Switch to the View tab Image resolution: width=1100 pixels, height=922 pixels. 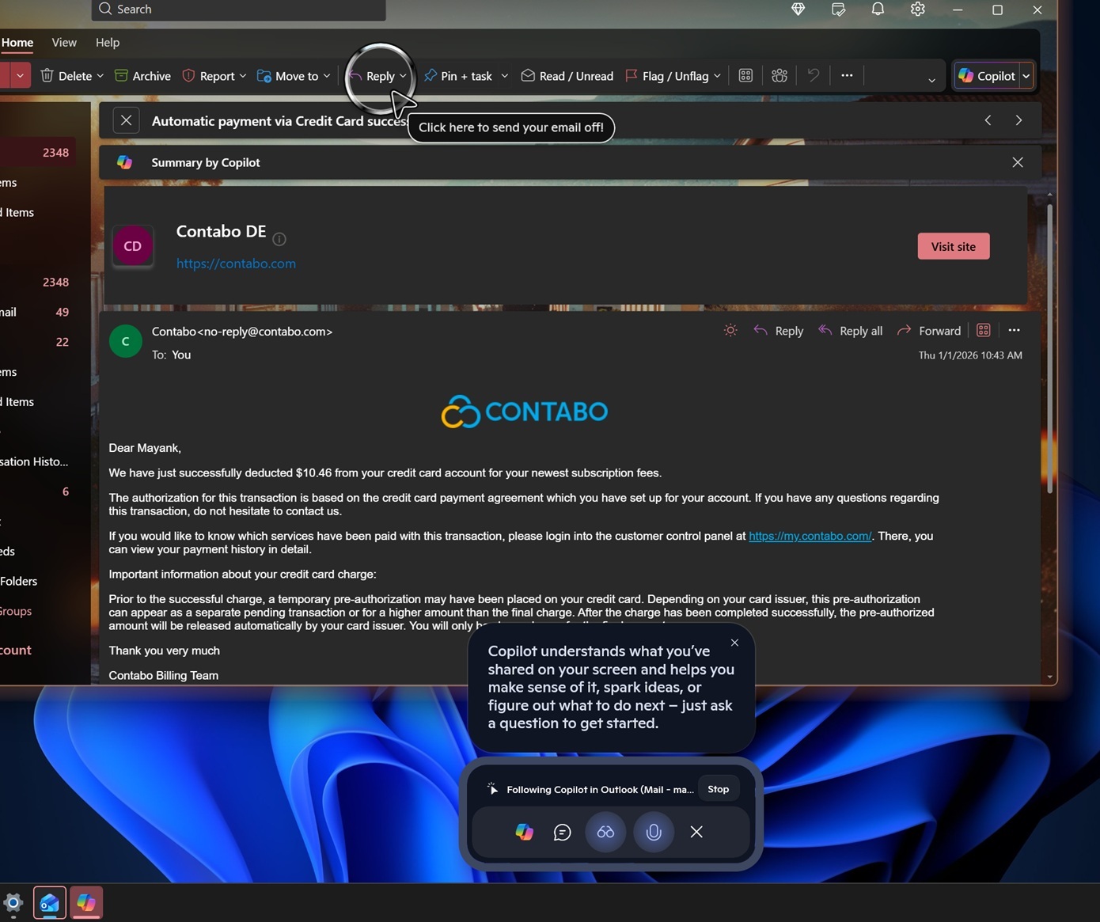point(63,43)
